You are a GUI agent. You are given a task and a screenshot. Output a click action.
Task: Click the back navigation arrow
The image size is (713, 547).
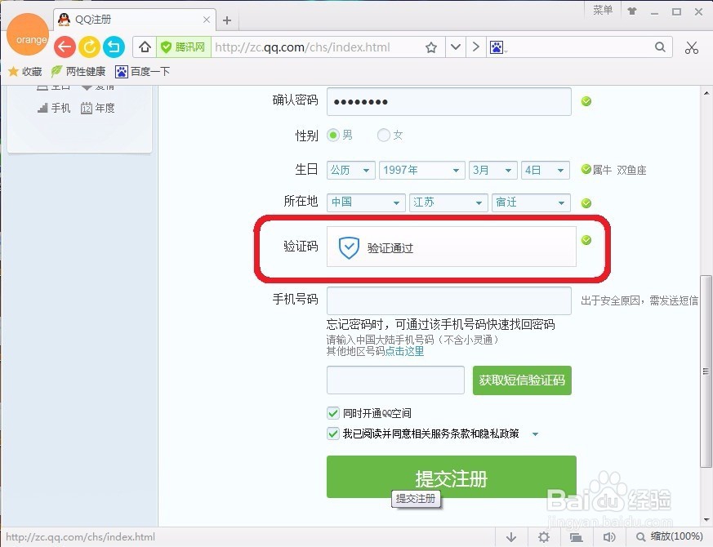[x=64, y=47]
